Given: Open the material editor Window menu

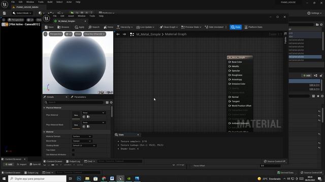Looking at the screenshot, I should coord(81,16).
